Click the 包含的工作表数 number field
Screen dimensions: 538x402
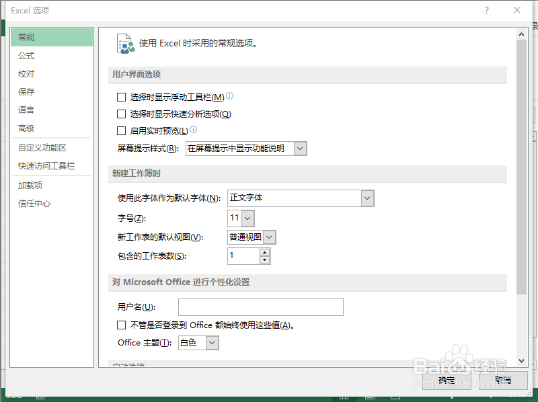pos(243,256)
